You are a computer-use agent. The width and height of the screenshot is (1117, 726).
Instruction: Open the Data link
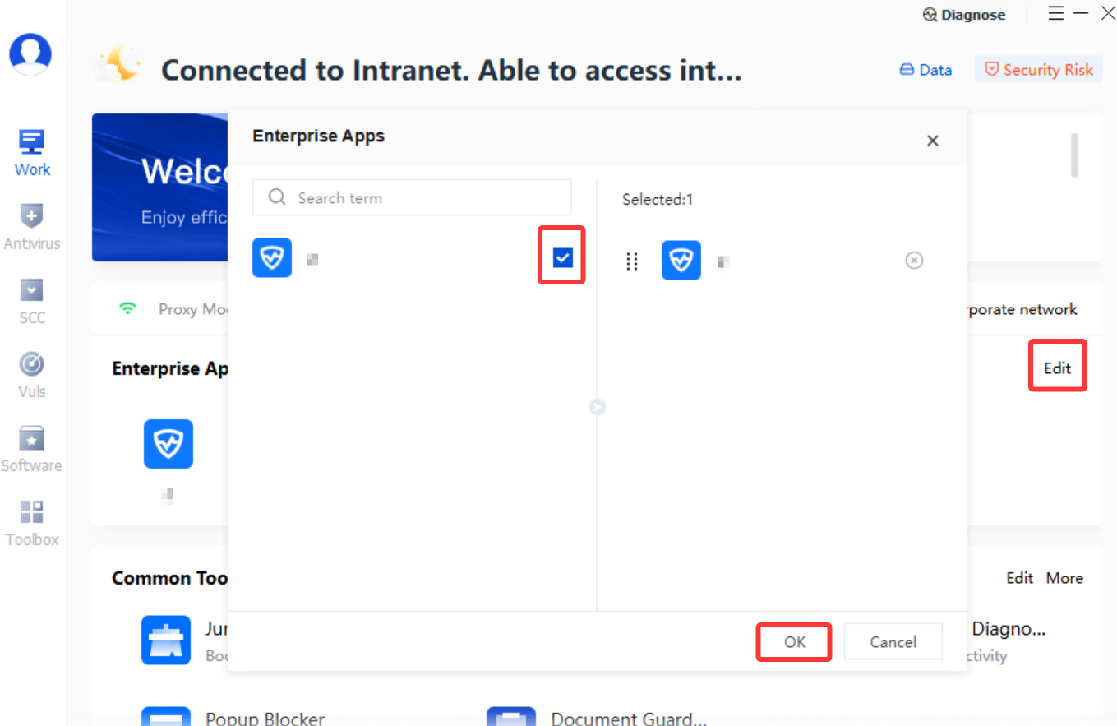[x=925, y=70]
